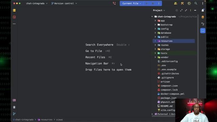Open the chat-integrado project dropdown

click(x=37, y=3)
